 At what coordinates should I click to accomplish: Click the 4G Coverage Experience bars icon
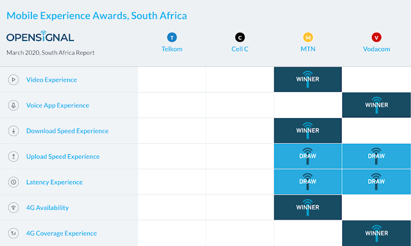click(x=13, y=233)
